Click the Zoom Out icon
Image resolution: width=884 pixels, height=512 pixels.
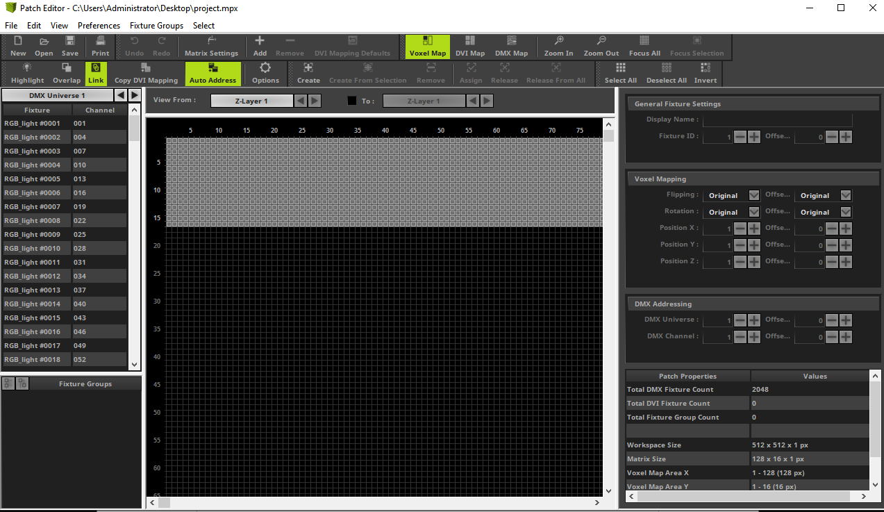pos(601,47)
